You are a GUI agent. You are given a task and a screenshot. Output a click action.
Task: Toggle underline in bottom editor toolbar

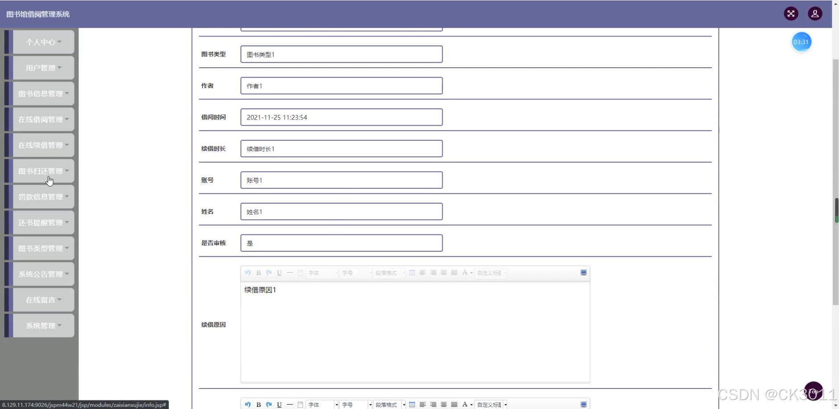(x=280, y=405)
